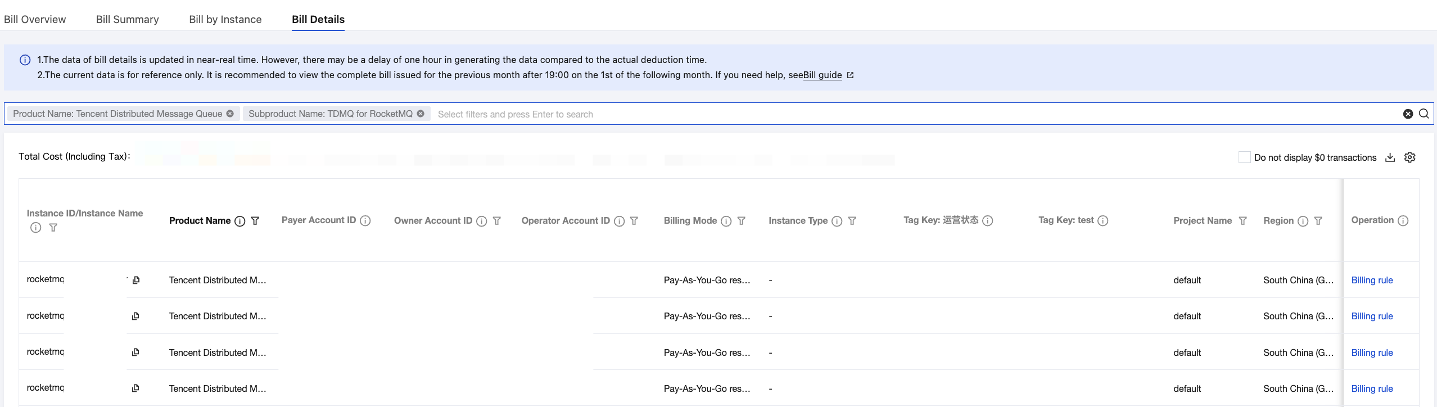Download the bill details data
This screenshot has width=1437, height=407.
(x=1390, y=157)
